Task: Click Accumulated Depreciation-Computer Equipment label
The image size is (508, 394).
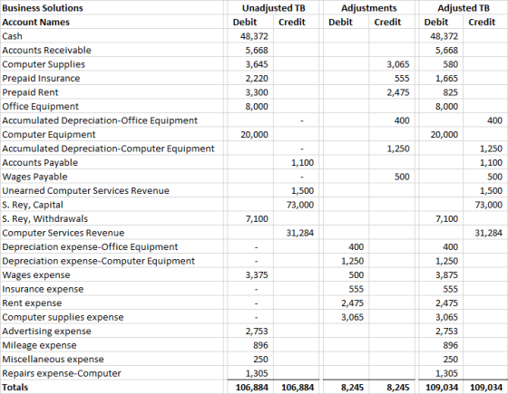Action: (x=108, y=149)
